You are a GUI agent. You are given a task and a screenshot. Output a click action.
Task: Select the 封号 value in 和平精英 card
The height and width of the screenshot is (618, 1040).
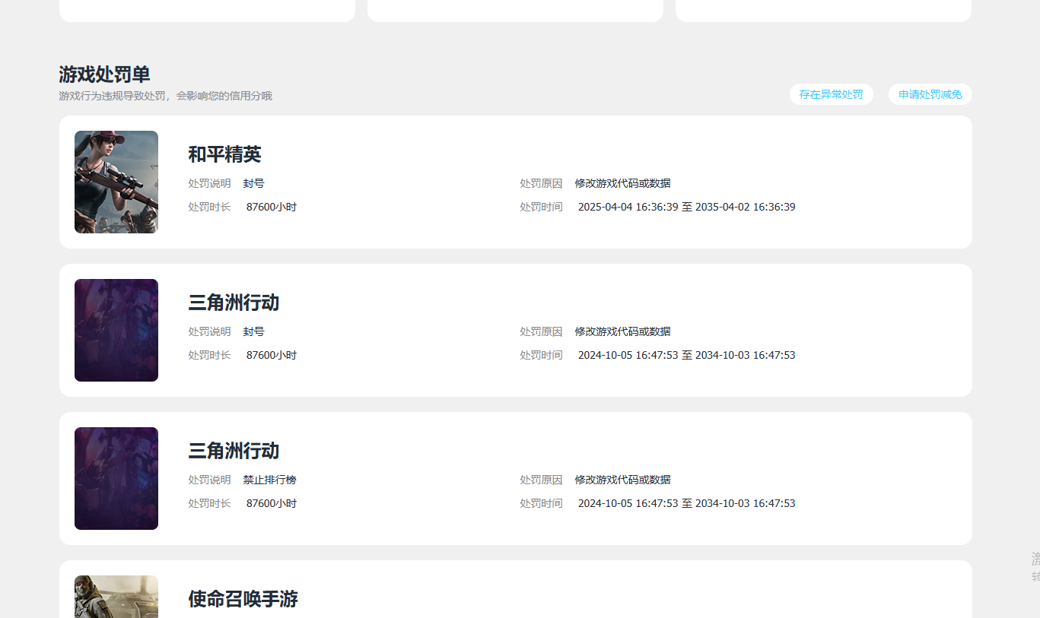(254, 183)
